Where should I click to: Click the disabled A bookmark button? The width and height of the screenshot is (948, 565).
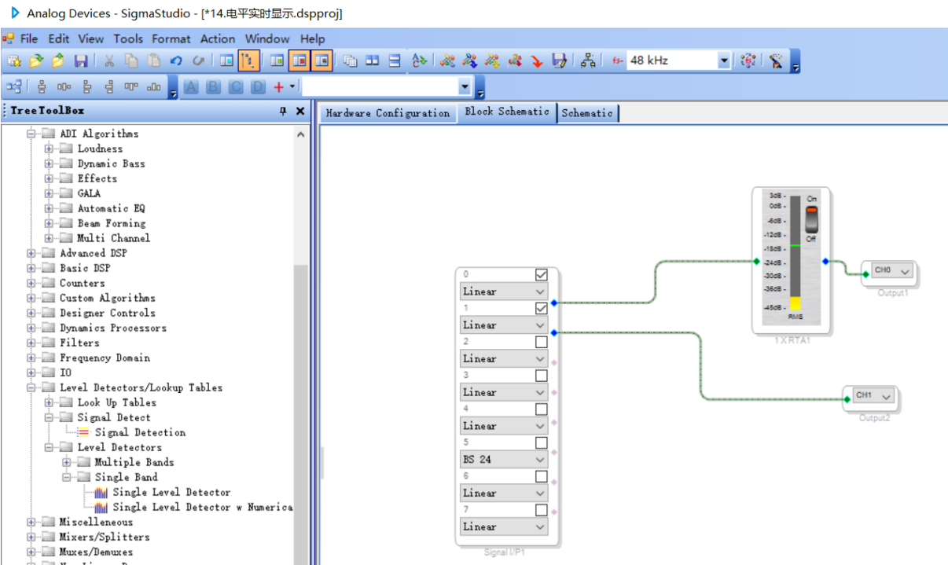[191, 86]
